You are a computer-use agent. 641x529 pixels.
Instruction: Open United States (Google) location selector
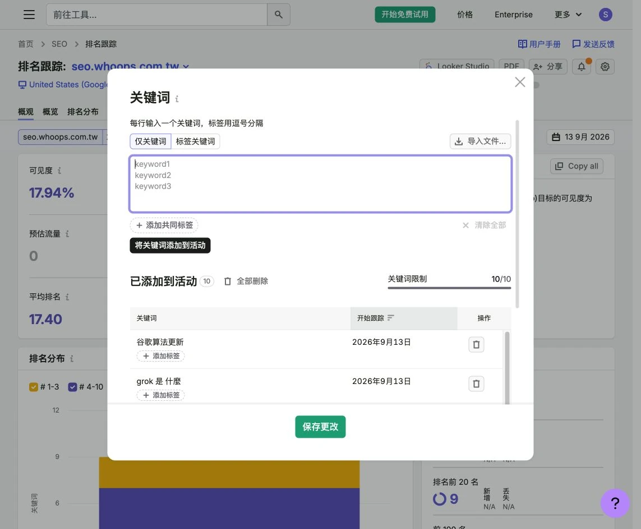coord(63,85)
